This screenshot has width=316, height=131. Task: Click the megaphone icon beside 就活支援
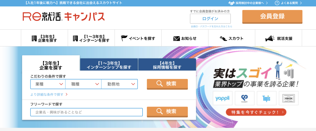pyautogui.click(x=270, y=38)
